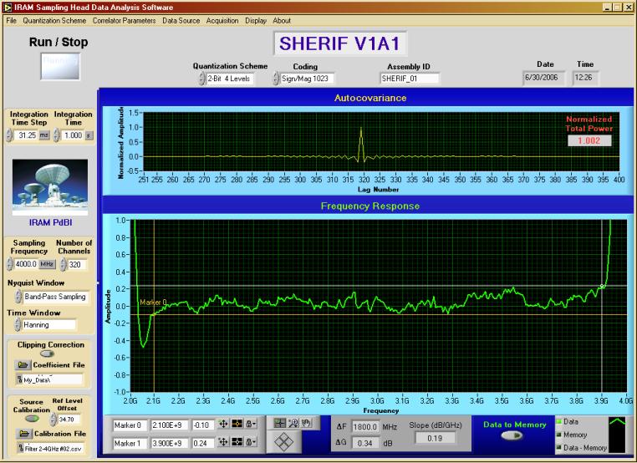Screen dimensions: 637x463
Task: Click the Marker 0 name field
Action: click(130, 425)
